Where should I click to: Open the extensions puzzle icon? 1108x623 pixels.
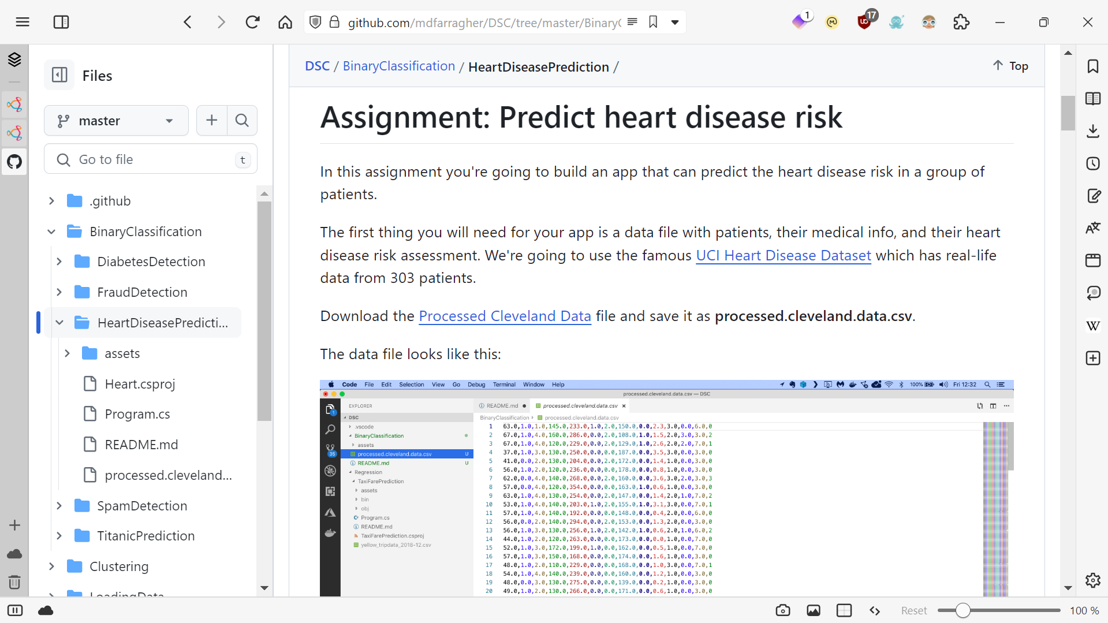(x=961, y=23)
